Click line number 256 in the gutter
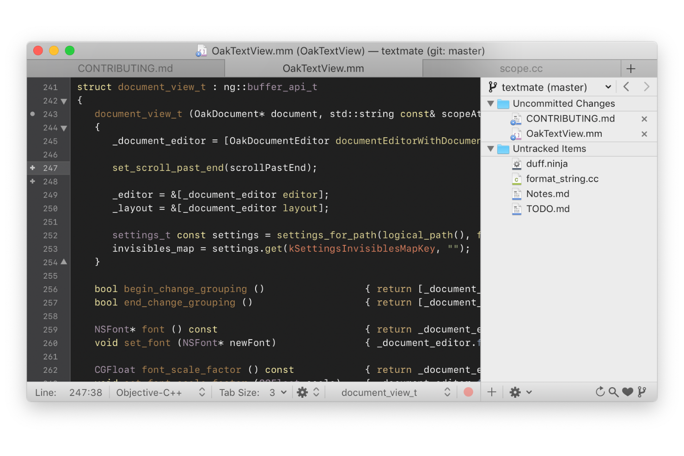 pos(50,290)
